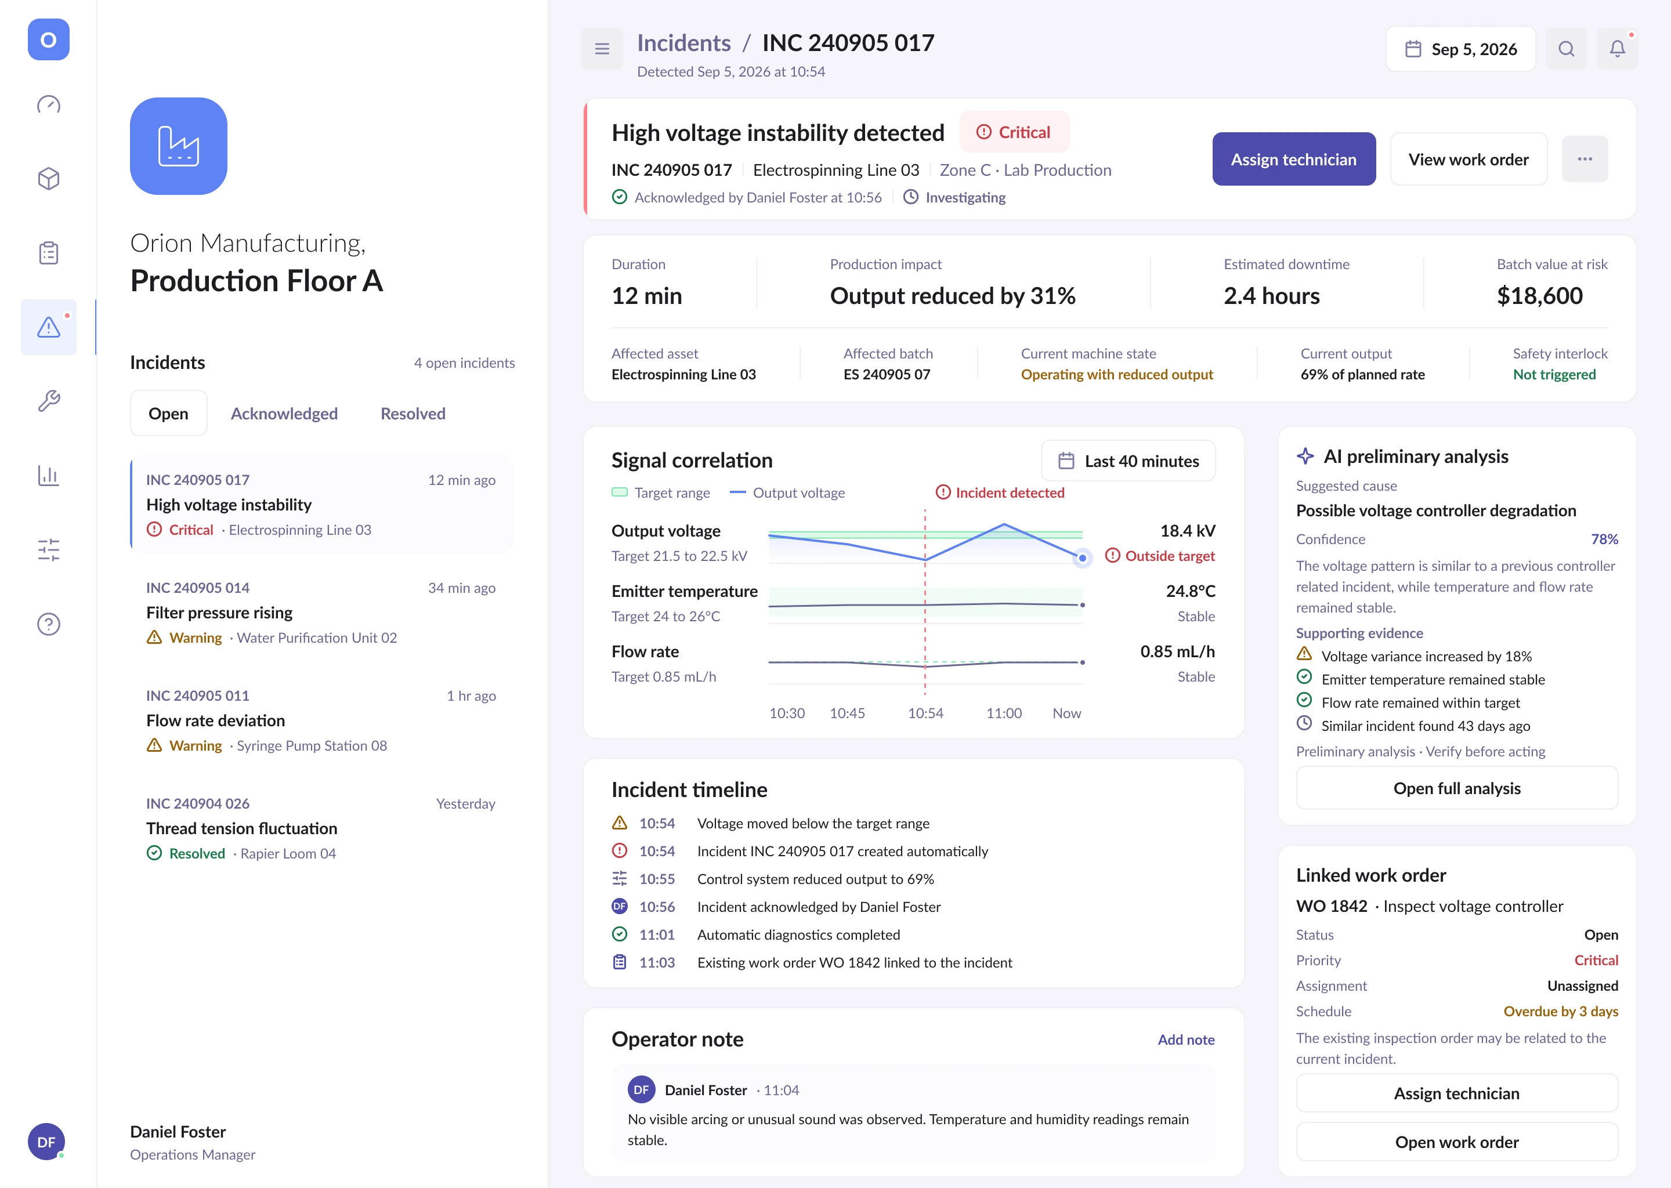Click the notifications bell icon
Screen dimensions: 1671x1188
point(1617,49)
